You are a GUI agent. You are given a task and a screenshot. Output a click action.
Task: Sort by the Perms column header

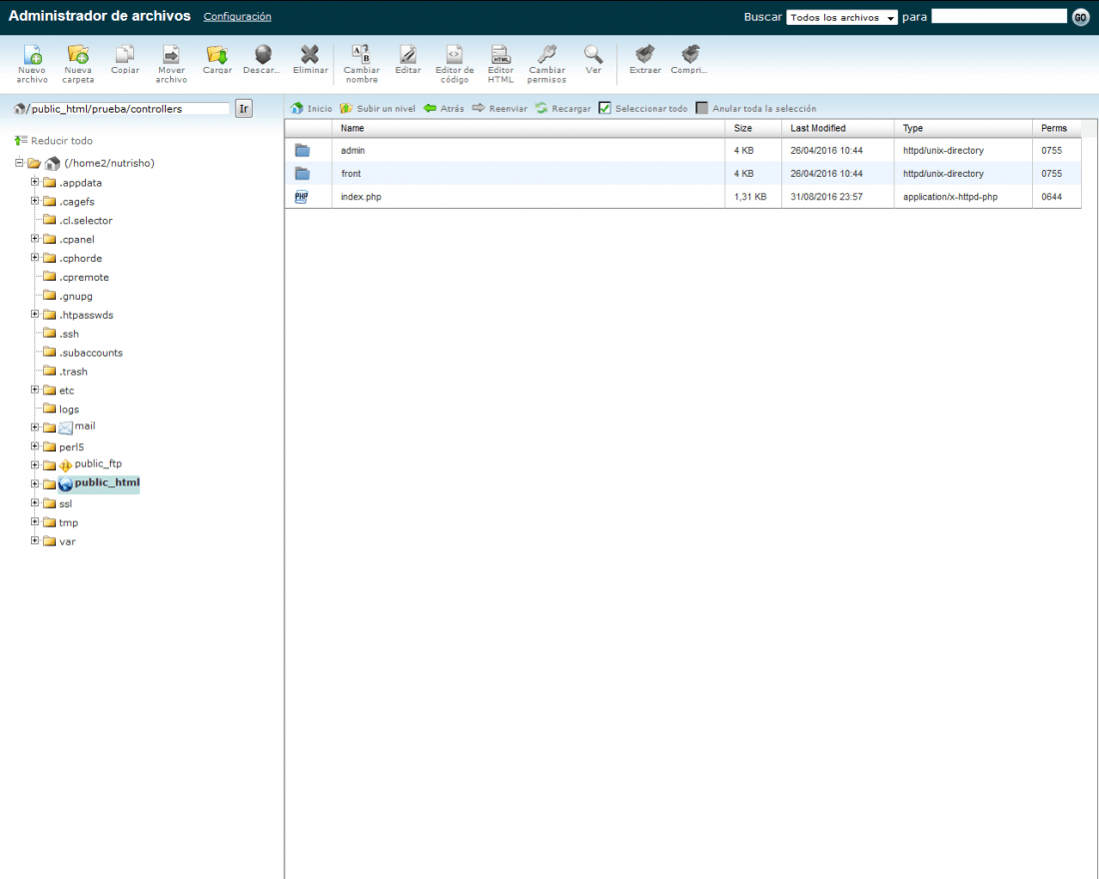pos(1056,128)
